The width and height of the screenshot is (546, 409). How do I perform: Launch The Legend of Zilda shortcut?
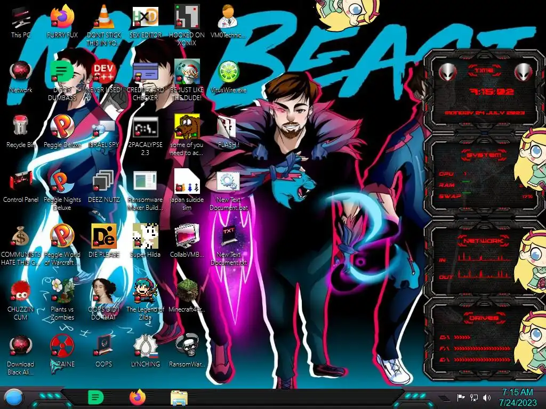pyautogui.click(x=146, y=300)
